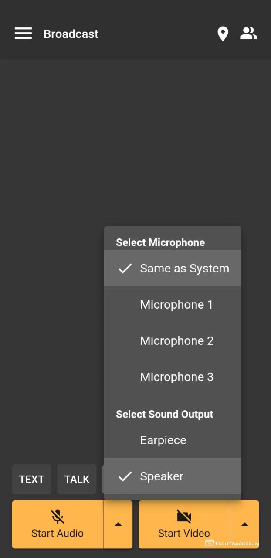Tap the location pin icon

click(x=223, y=34)
